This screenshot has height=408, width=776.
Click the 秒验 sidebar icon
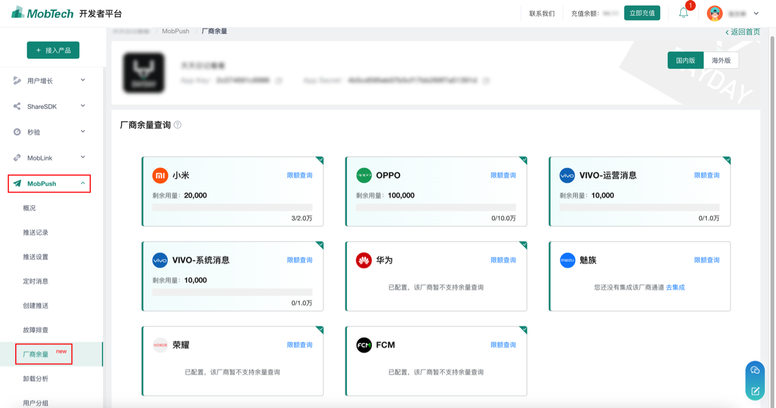coord(17,132)
